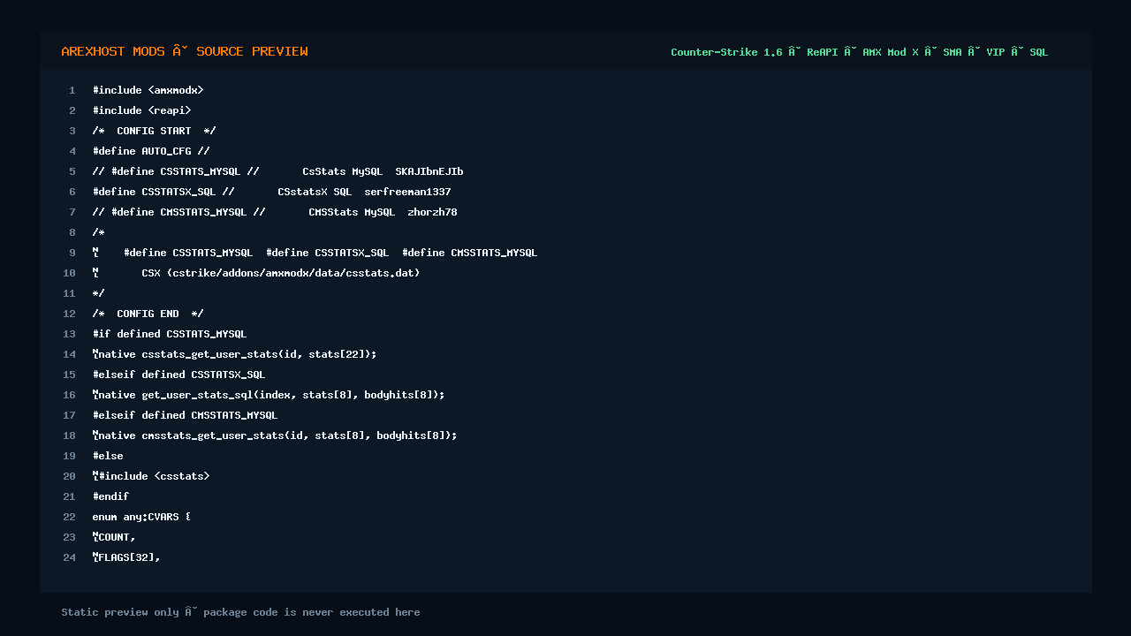Click the define line mentioning "serfreeman1337"
The width and height of the screenshot is (1131, 636).
pyautogui.click(x=272, y=192)
